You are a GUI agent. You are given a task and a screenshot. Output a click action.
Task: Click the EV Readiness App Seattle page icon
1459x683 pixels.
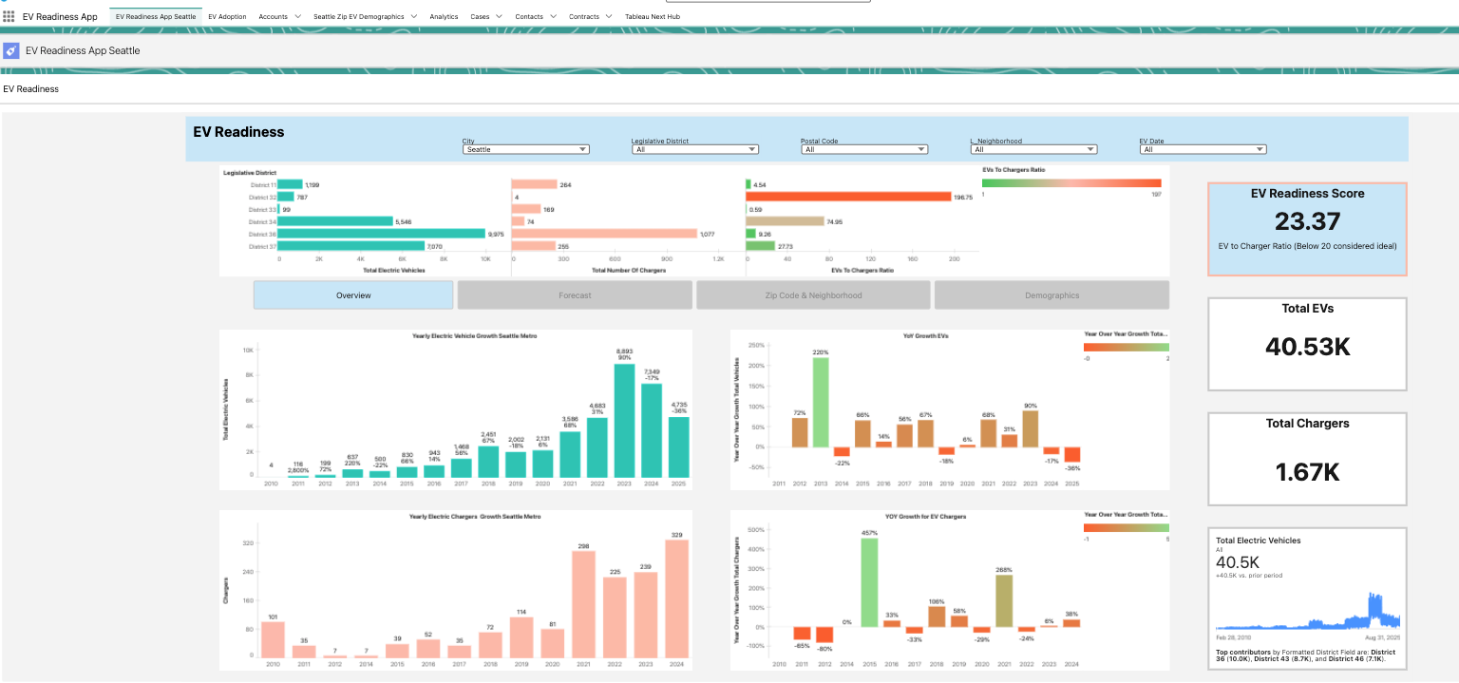click(x=11, y=50)
